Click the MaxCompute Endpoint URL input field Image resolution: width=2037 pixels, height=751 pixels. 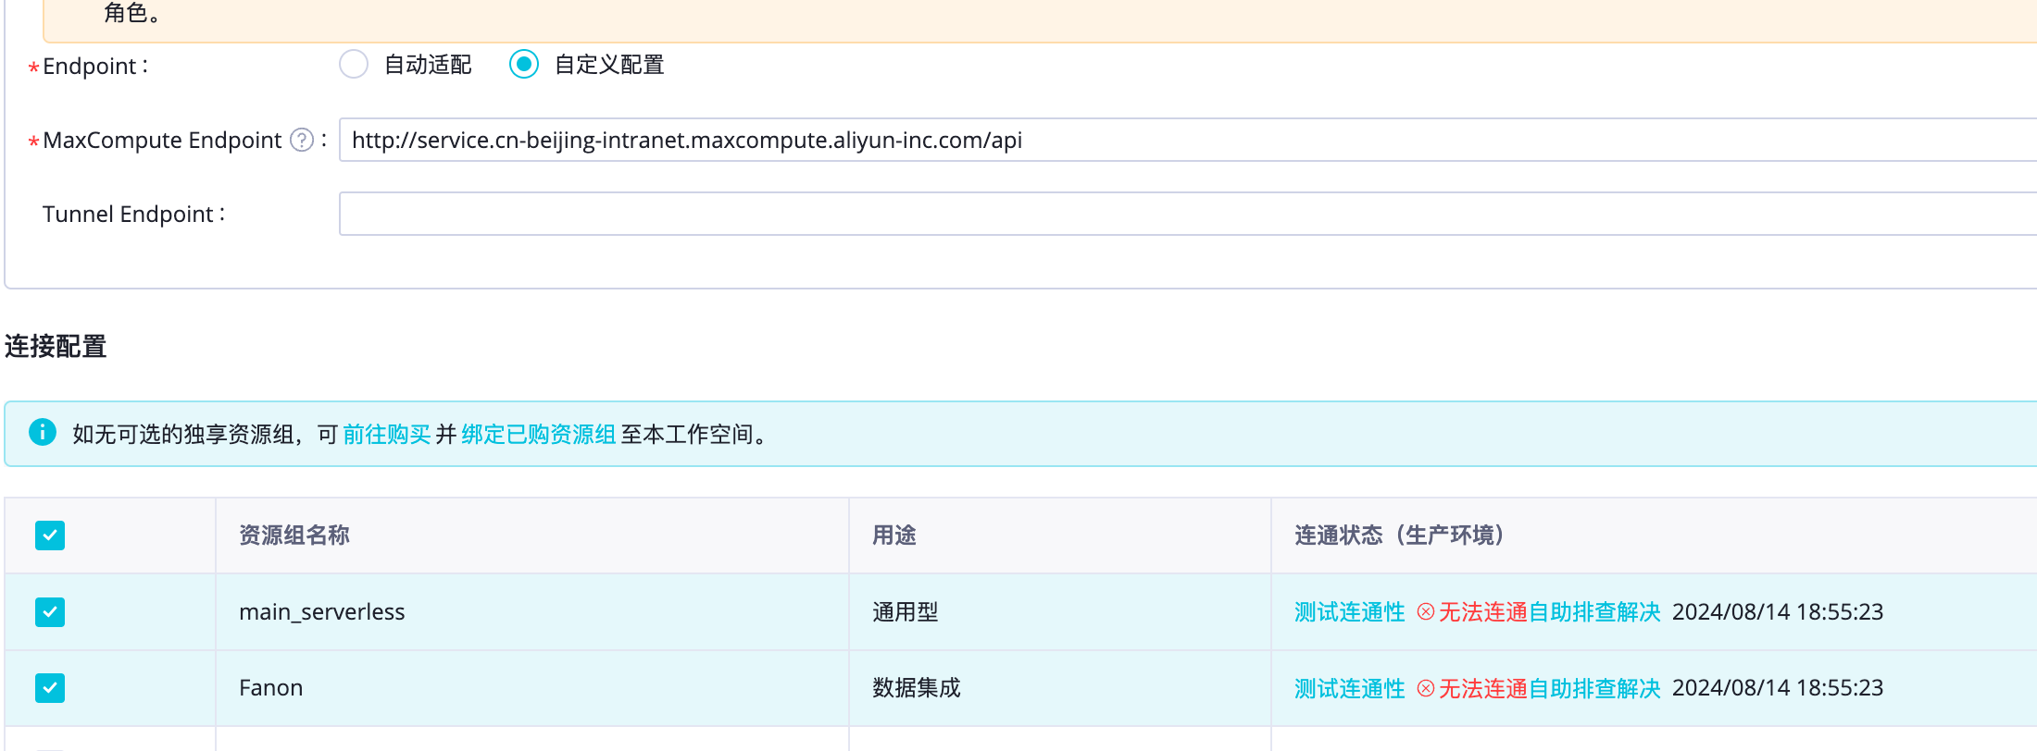point(1188,140)
